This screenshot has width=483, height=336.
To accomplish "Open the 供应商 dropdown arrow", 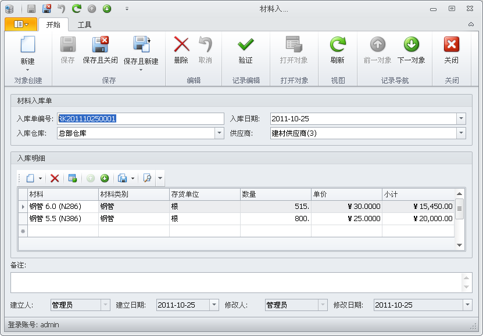I will (x=461, y=133).
